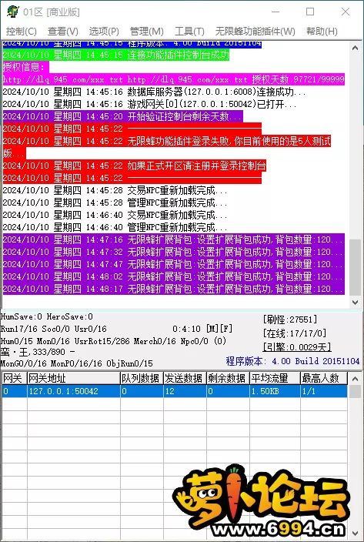Select the 网关地址 column header
Viewport: 364px width, 542px height.
pos(74,378)
